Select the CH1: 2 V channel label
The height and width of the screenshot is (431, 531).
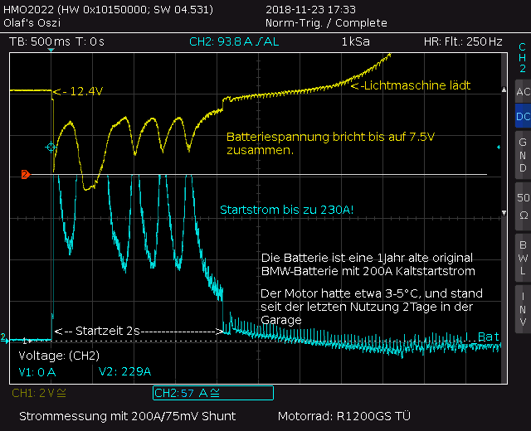coord(39,393)
